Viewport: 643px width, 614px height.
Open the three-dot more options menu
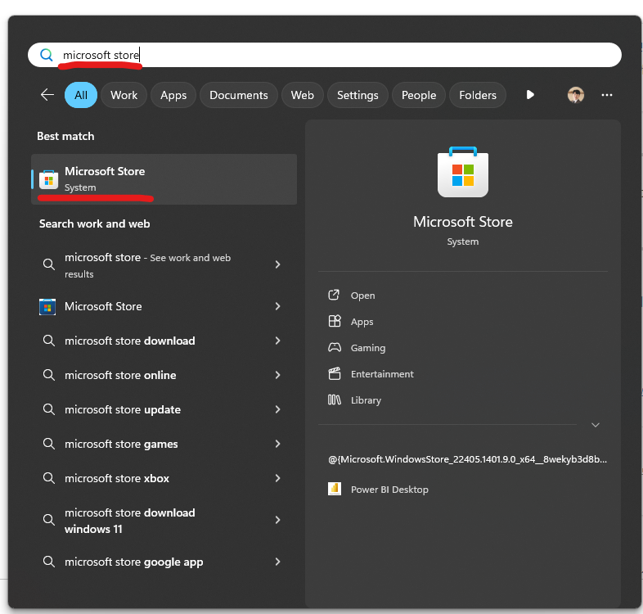(607, 95)
